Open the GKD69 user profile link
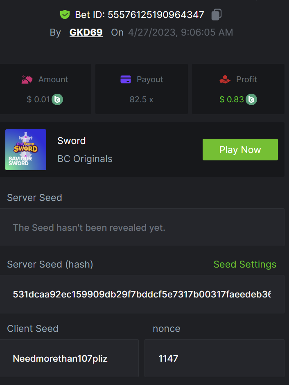This screenshot has height=385, width=289. [86, 32]
